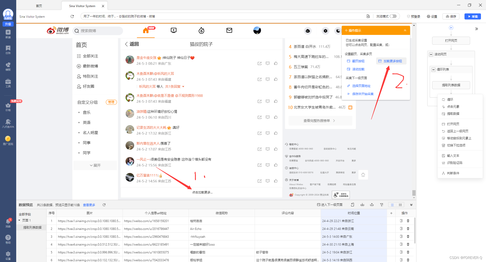Click the 翻页按钮 option
Screen dimensions: 486x262
click(356, 61)
